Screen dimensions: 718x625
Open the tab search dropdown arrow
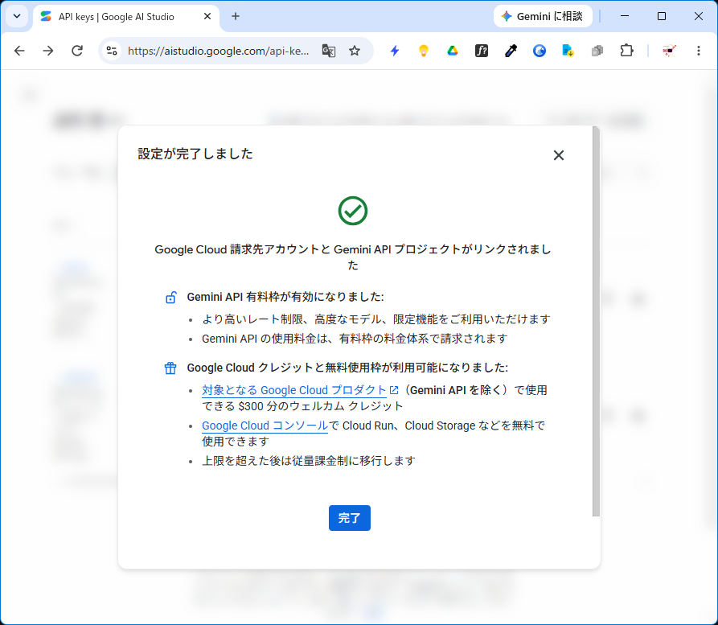pyautogui.click(x=17, y=17)
